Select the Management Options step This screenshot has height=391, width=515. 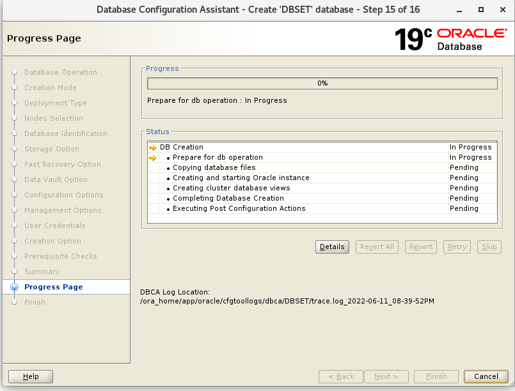click(63, 210)
